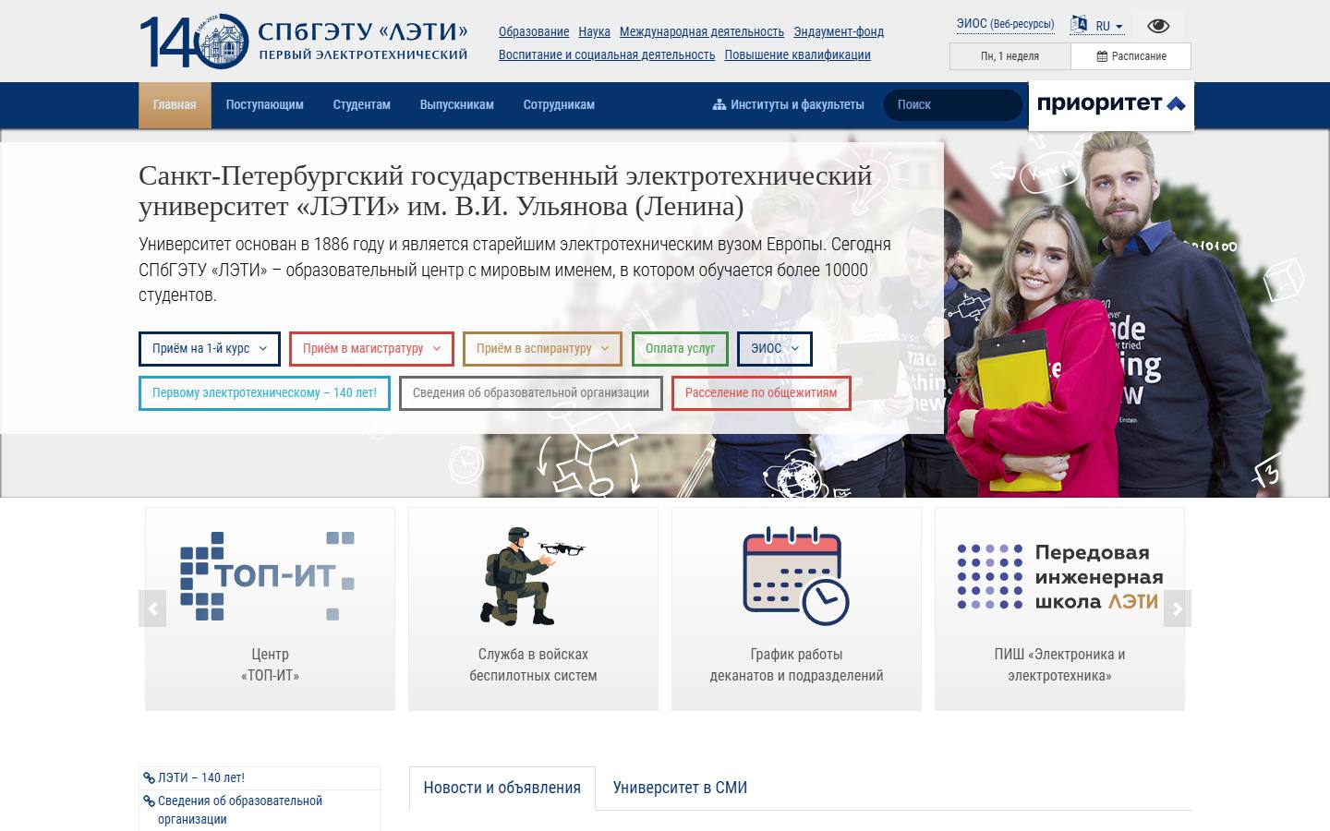Click the Центр «ТОП-ИТ» caption
Image resolution: width=1330 pixels, height=831 pixels.
point(270,665)
